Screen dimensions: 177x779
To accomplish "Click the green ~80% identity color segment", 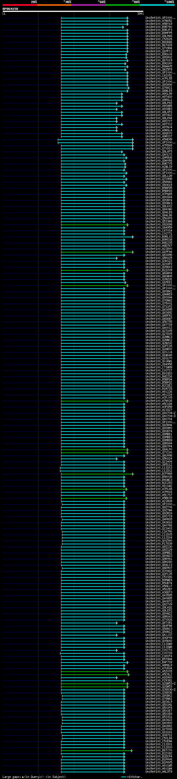I will [123, 5].
